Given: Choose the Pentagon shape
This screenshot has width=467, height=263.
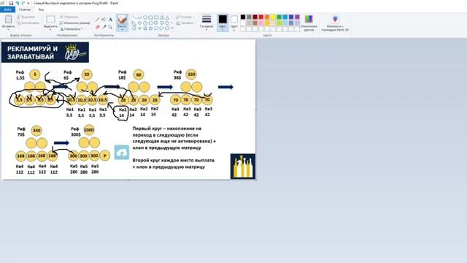Looking at the screenshot, I should [x=145, y=23].
